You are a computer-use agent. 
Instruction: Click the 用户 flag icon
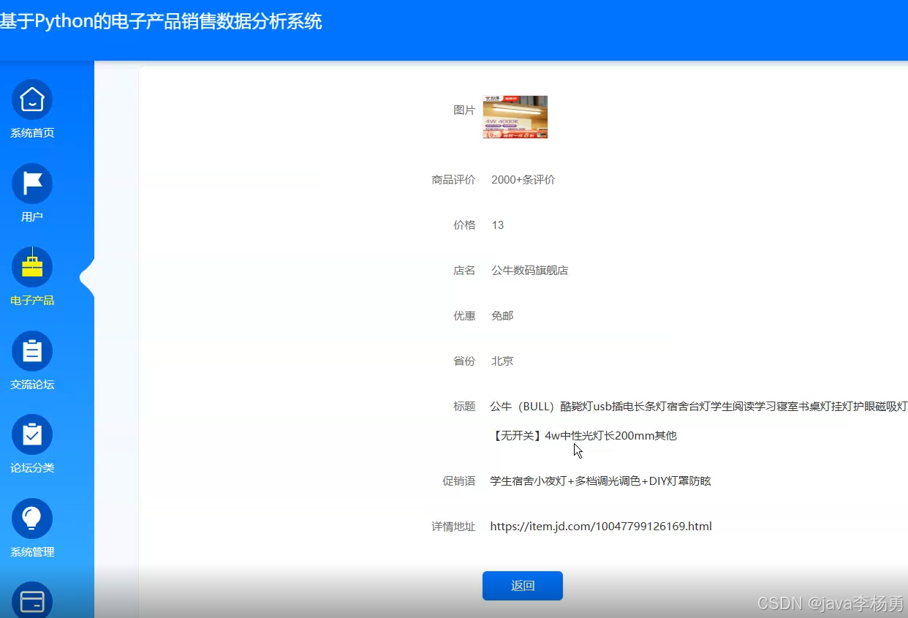point(32,184)
